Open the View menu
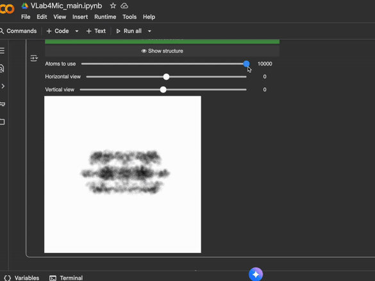This screenshot has width=375, height=281. [60, 17]
